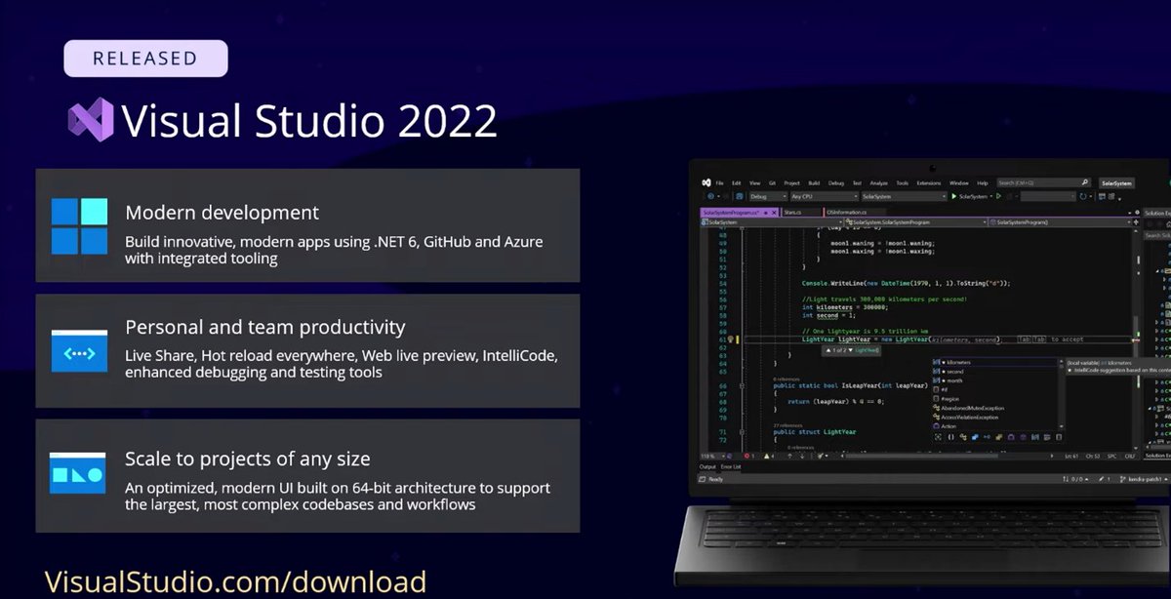
Task: Click the red error count icon in editor footer
Action: tap(747, 457)
